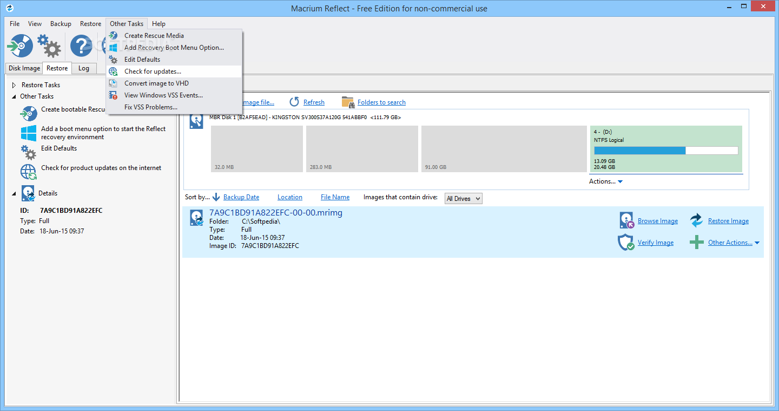The width and height of the screenshot is (779, 411).
Task: Click the Restore Image link
Action: pos(728,221)
